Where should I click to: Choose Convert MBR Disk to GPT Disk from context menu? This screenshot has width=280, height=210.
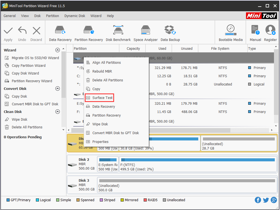click(117, 133)
